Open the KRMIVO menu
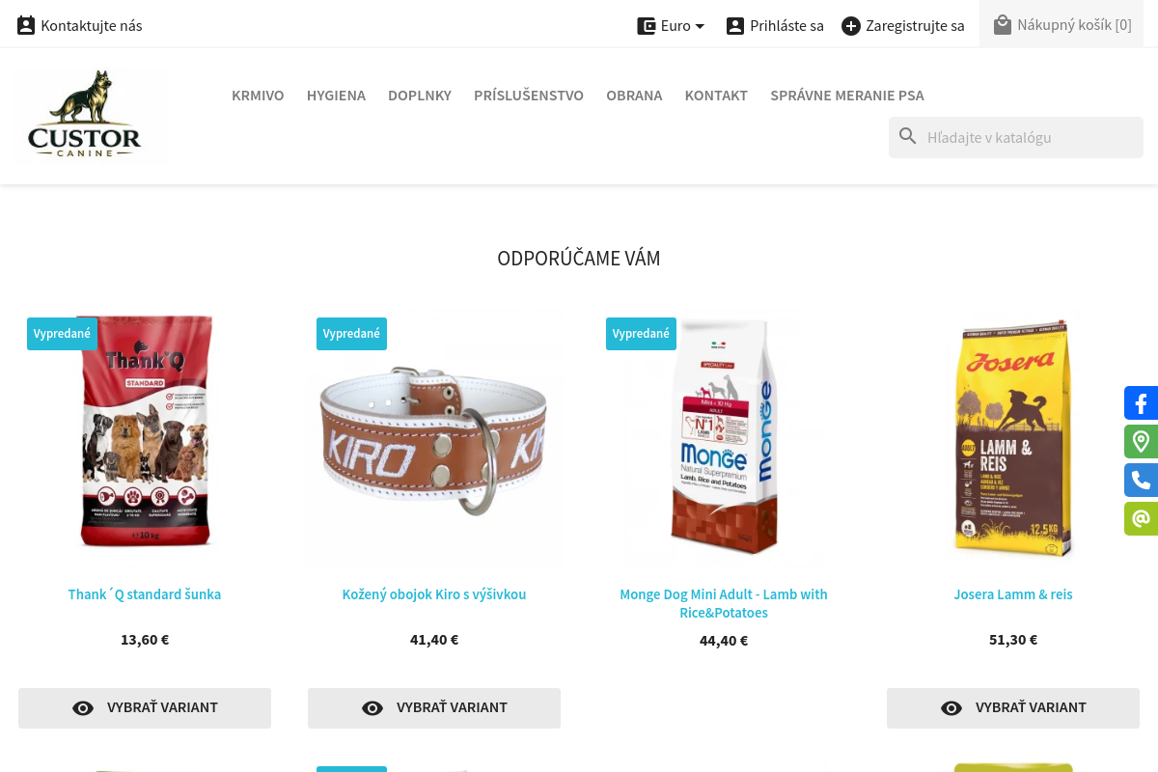1158x772 pixels. (258, 96)
